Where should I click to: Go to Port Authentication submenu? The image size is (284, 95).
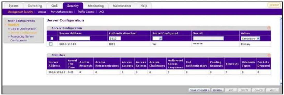(x=62, y=12)
